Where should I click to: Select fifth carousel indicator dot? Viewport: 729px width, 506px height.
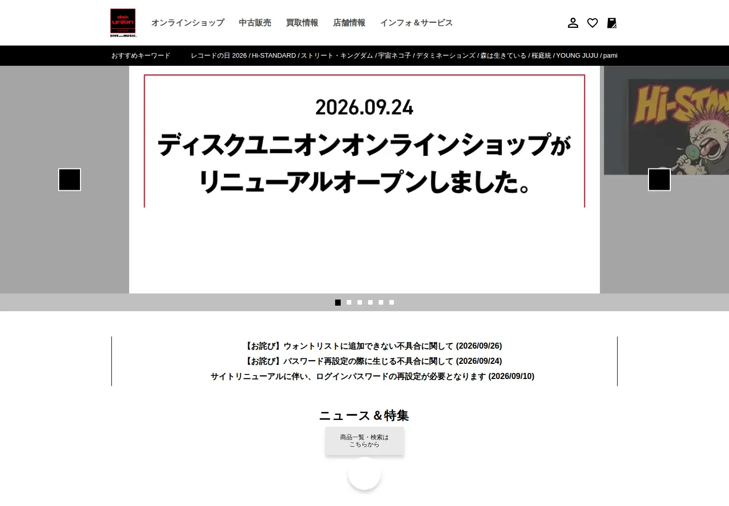(x=381, y=303)
